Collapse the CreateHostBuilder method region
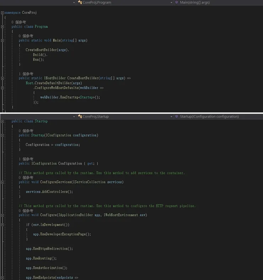This screenshot has width=263, height=280. tap(2, 78)
